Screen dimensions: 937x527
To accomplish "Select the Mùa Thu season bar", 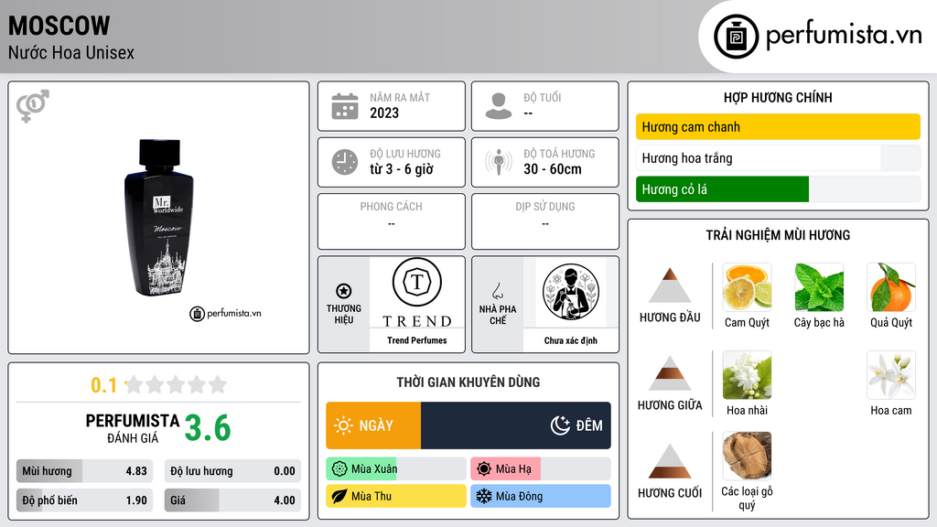I will click(x=396, y=496).
